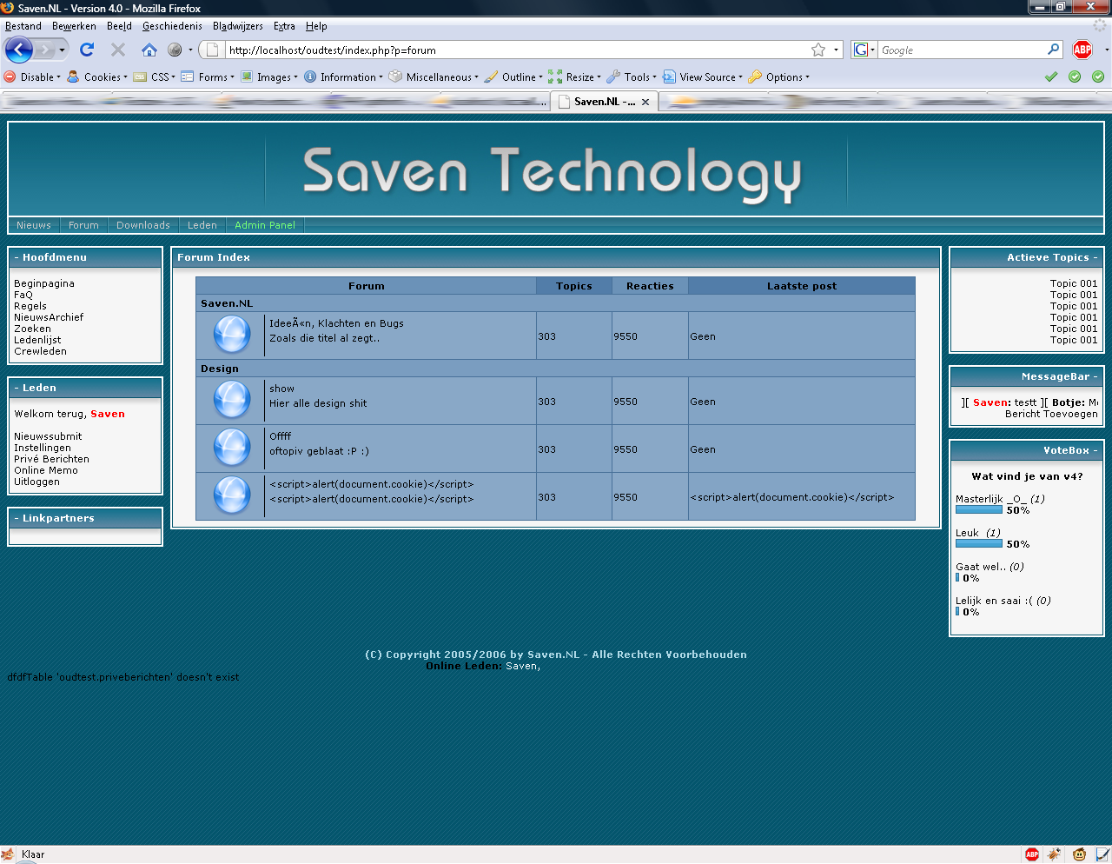The image size is (1112, 864).
Task: Click the Beginpagina menu link
Action: pos(44,283)
